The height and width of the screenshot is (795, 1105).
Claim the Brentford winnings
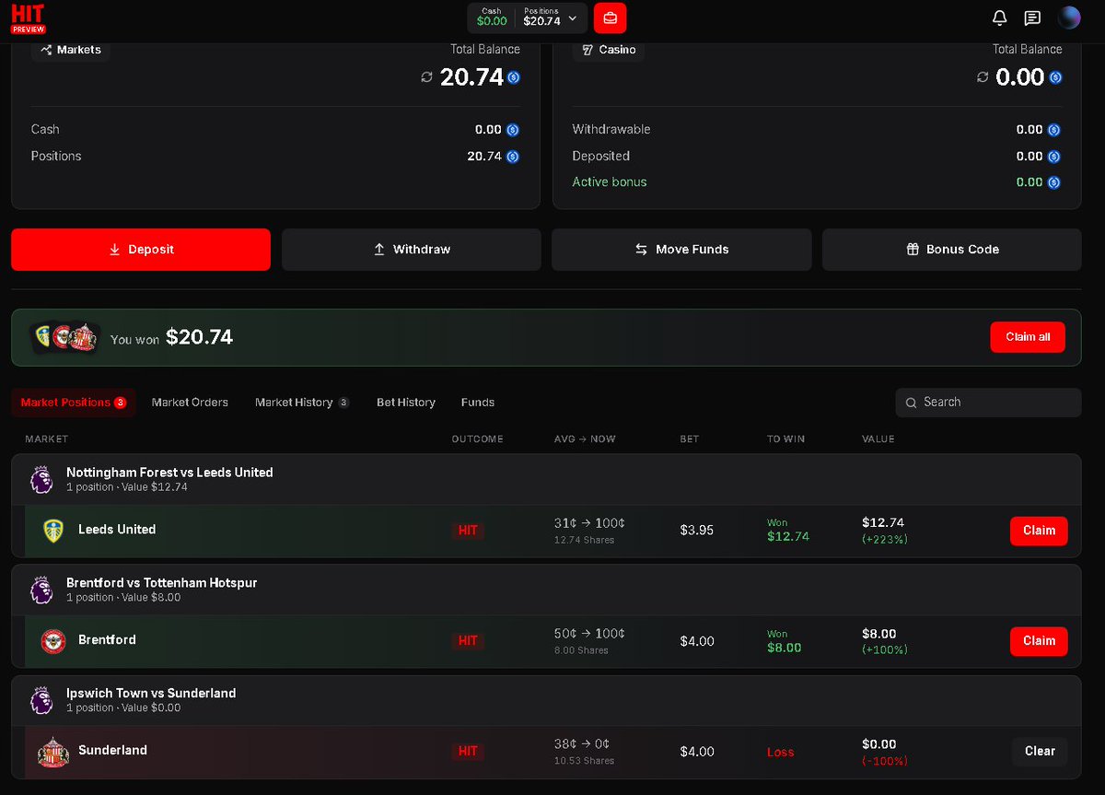[x=1039, y=641]
